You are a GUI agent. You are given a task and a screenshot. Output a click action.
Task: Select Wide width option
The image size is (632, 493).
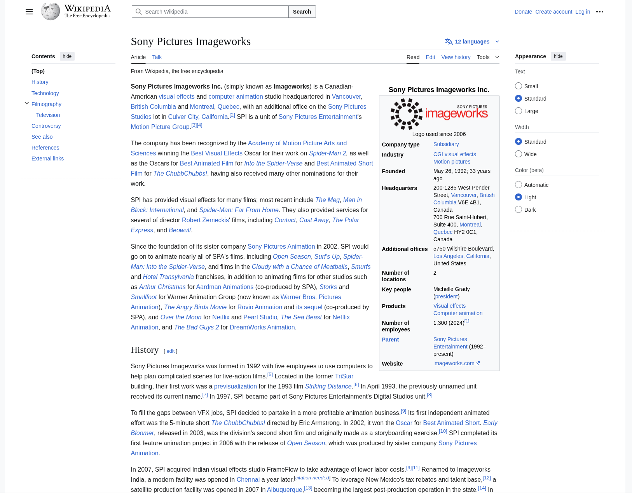point(519,154)
